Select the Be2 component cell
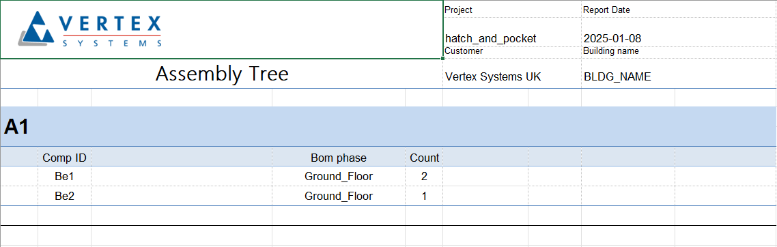Image resolution: width=777 pixels, height=247 pixels. click(x=64, y=196)
